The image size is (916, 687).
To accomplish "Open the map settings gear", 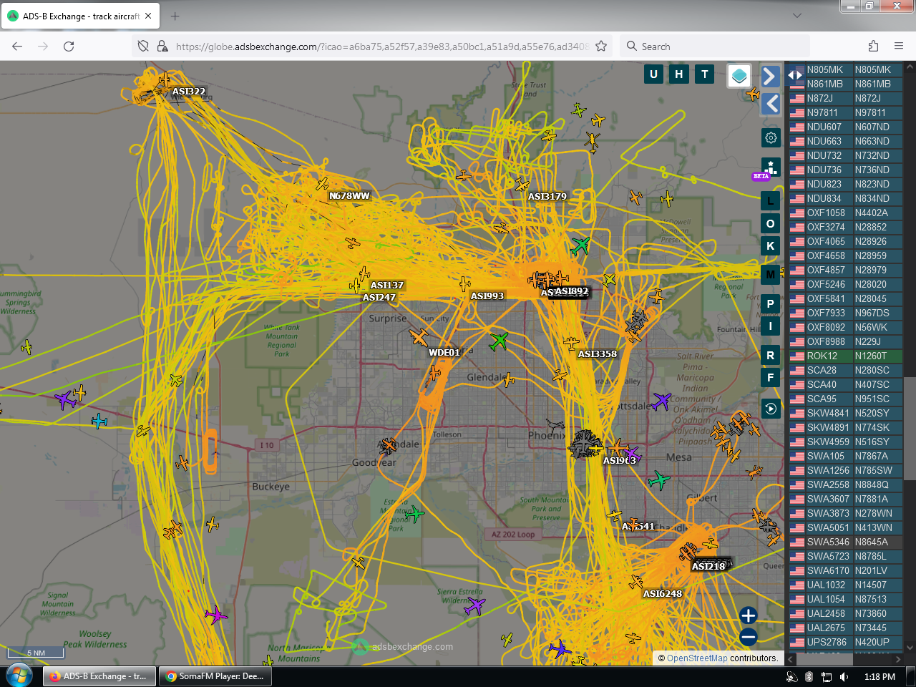I will tap(771, 138).
